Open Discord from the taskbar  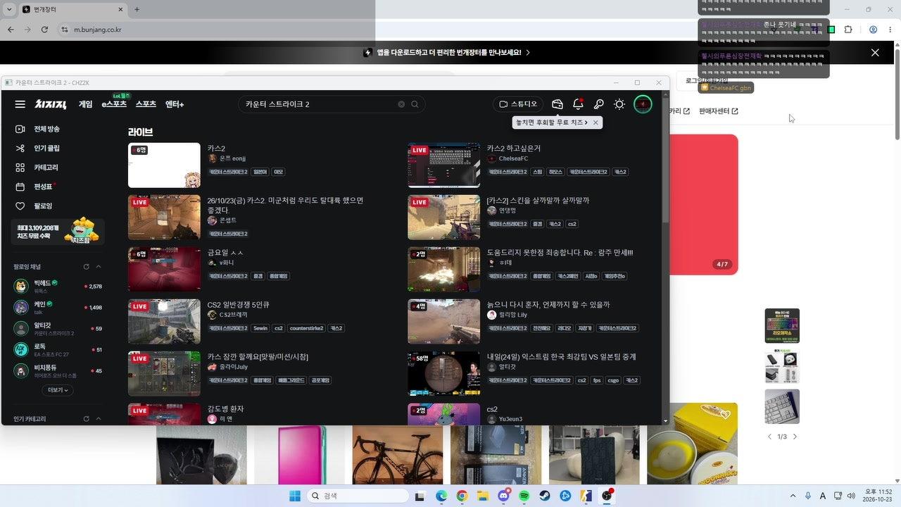[503, 496]
